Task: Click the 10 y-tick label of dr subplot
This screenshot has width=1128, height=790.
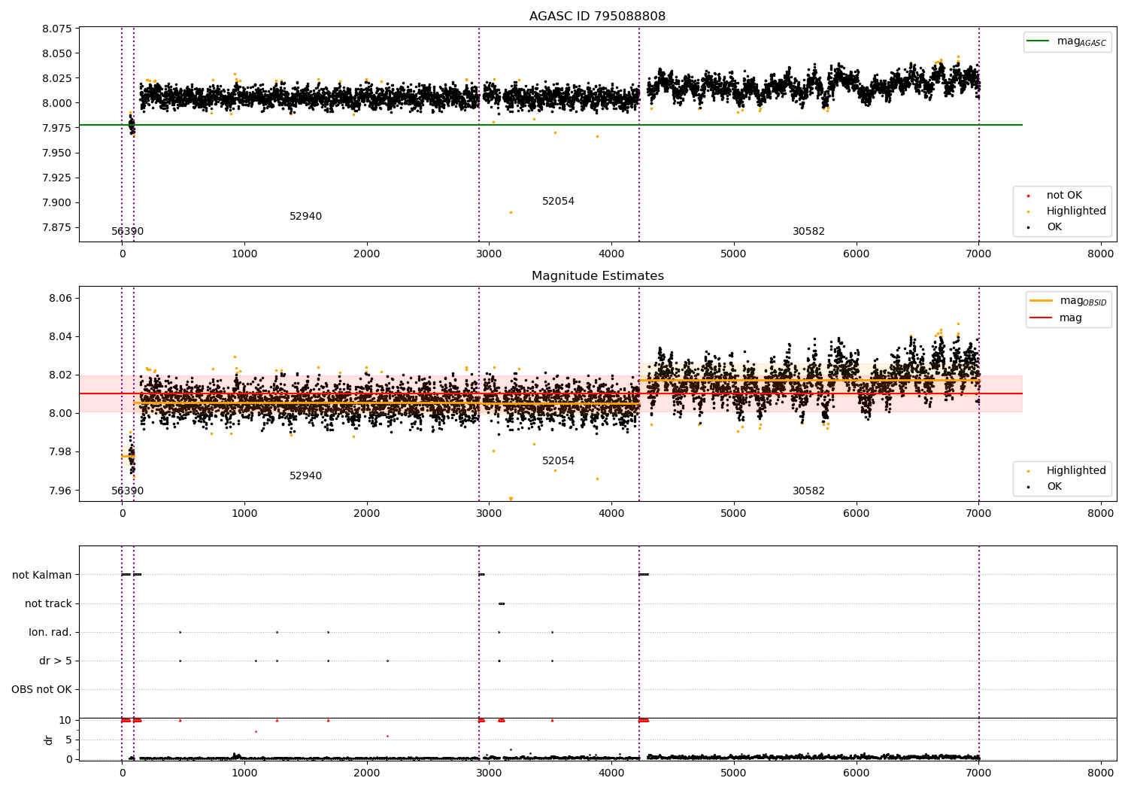Action: [x=65, y=721]
